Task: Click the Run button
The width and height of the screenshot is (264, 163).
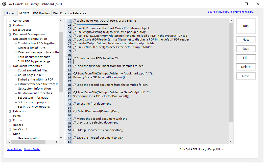Action: tap(246, 26)
